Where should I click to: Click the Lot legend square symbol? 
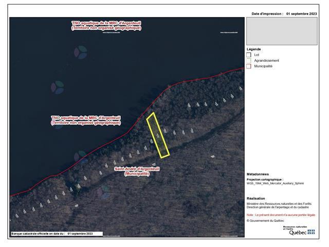tap(249, 55)
